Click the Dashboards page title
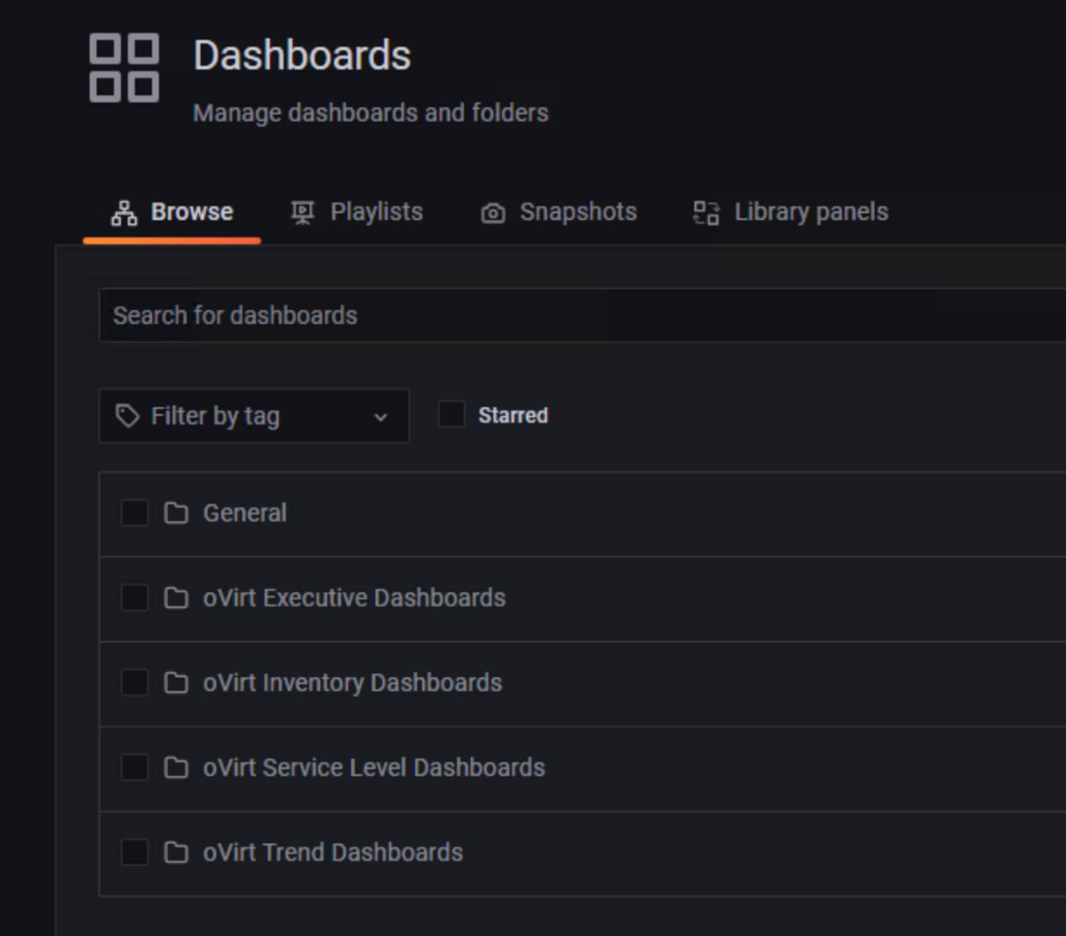 (302, 55)
